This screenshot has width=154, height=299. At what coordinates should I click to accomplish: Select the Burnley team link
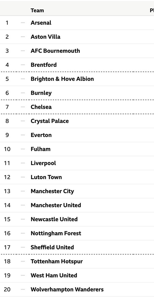41,93
